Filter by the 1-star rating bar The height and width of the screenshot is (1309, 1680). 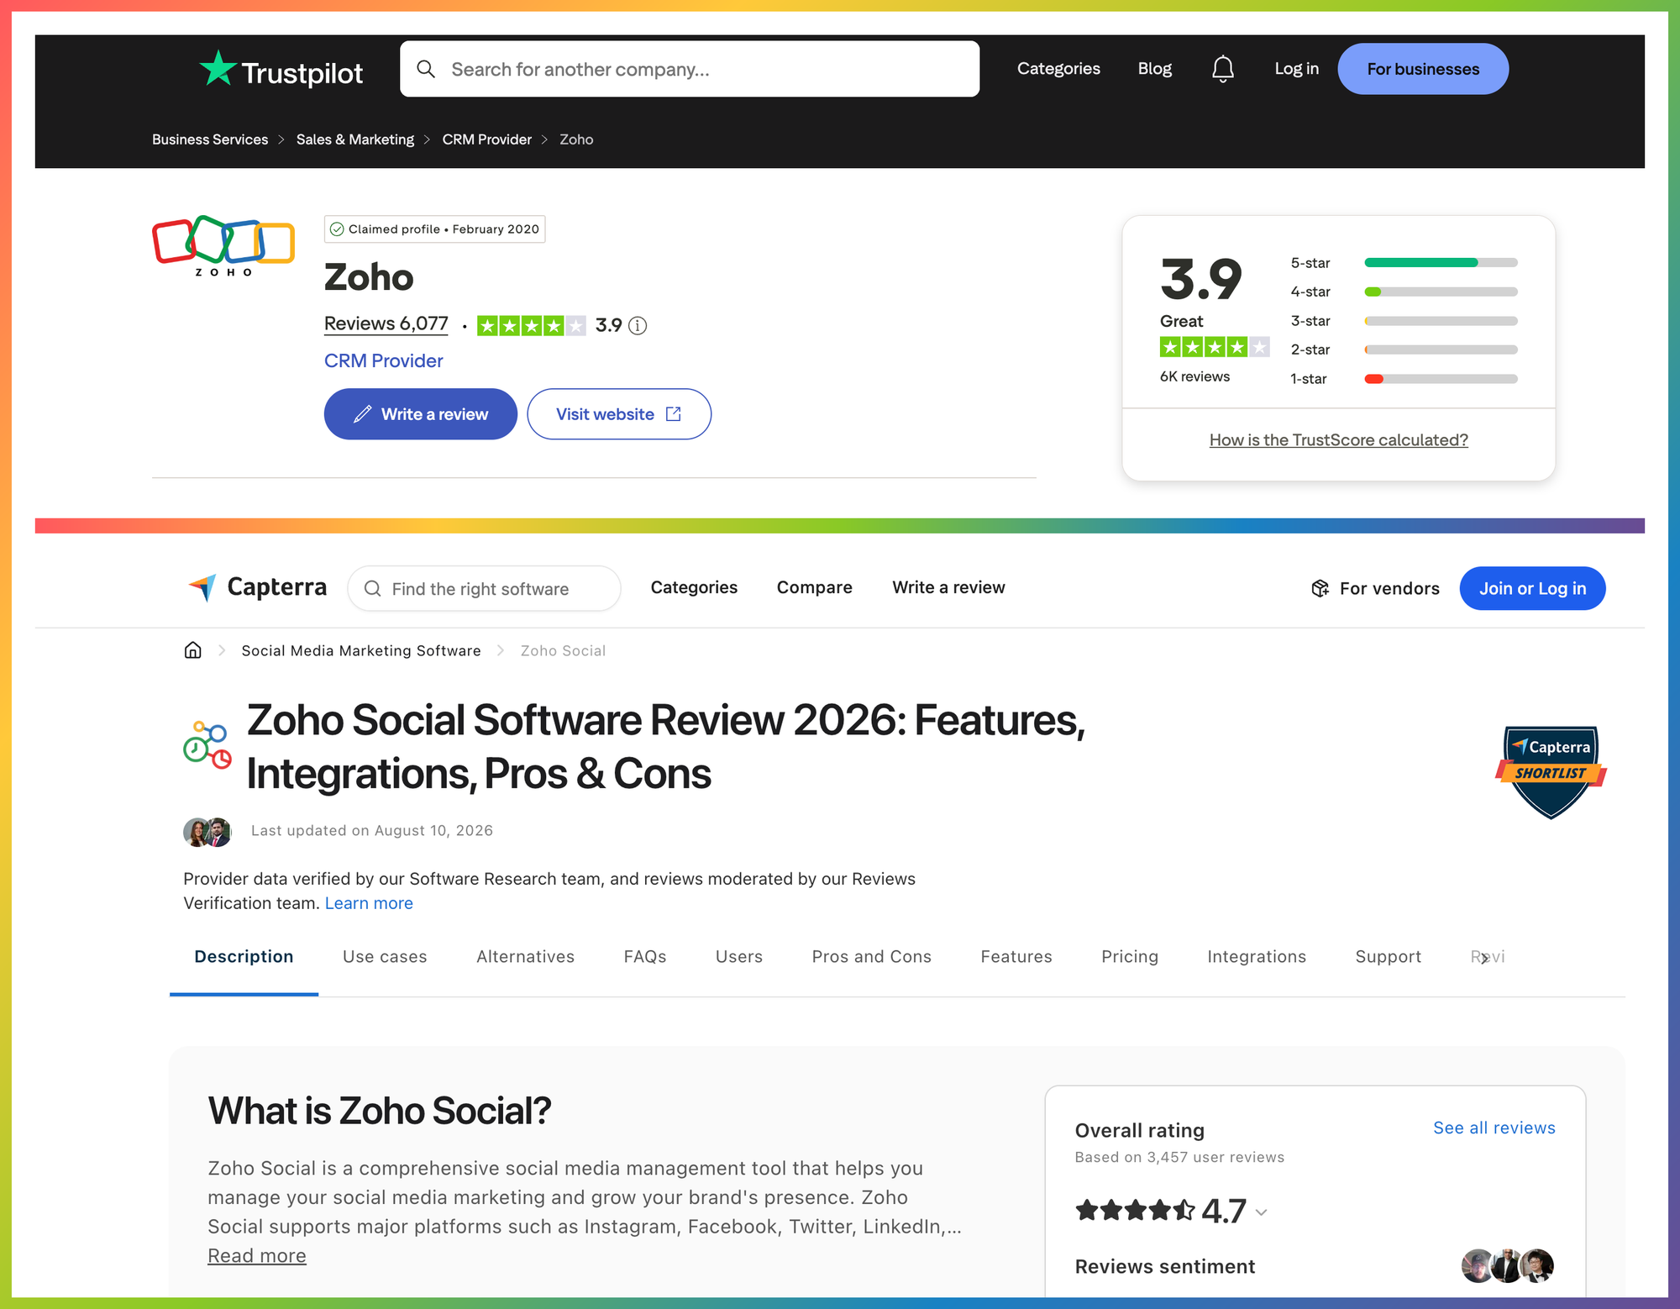coord(1441,379)
